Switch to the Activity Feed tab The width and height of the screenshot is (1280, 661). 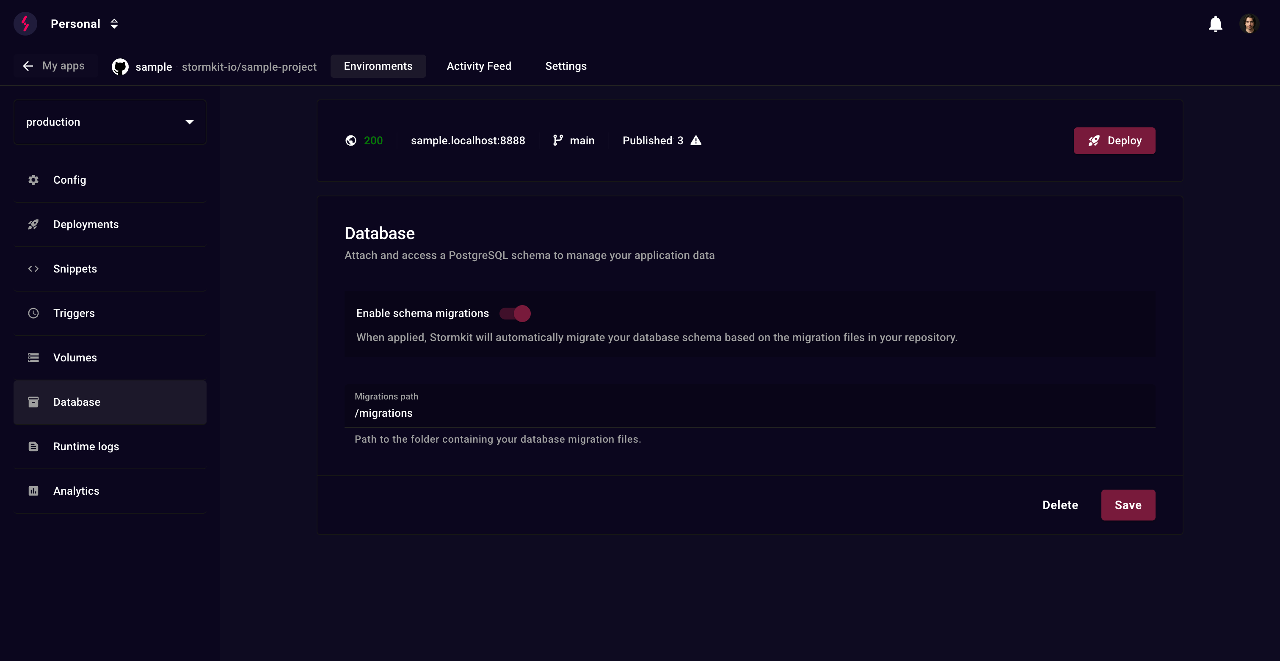(x=478, y=66)
